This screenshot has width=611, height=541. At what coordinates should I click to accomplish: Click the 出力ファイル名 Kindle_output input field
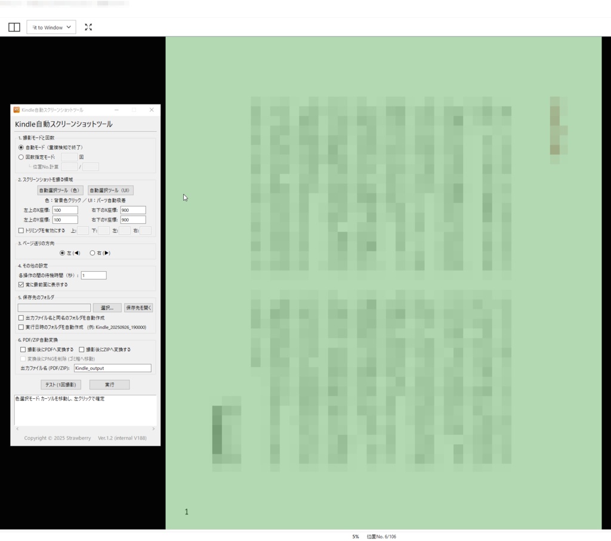(x=113, y=368)
